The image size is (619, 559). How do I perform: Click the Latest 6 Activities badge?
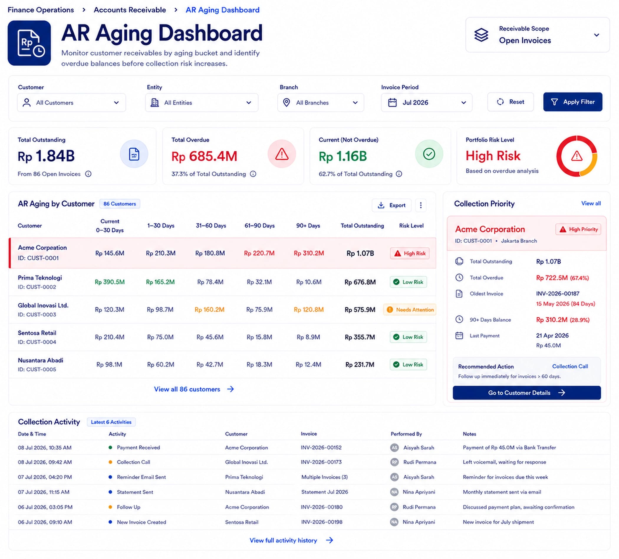pos(111,422)
